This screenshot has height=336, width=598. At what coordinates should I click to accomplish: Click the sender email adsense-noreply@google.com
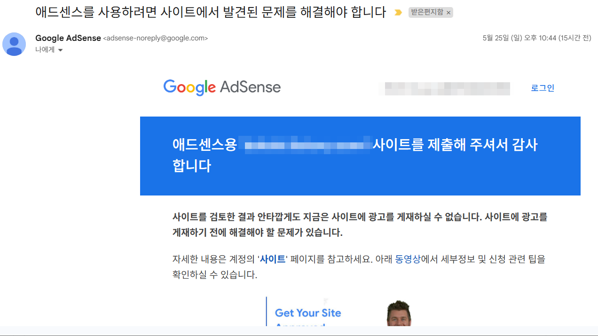(155, 39)
